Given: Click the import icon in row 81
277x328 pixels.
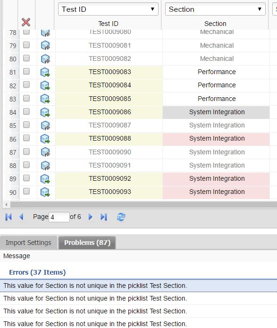Looking at the screenshot, I should [45, 72].
